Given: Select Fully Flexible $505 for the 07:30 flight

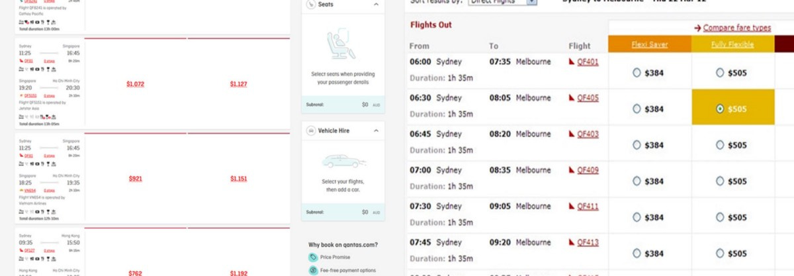Looking at the screenshot, I should (720, 217).
